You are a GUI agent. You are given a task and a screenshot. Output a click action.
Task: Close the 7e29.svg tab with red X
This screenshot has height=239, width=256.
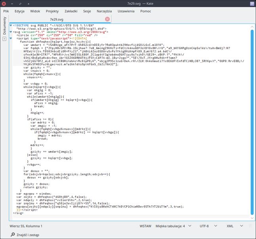click(x=107, y=19)
